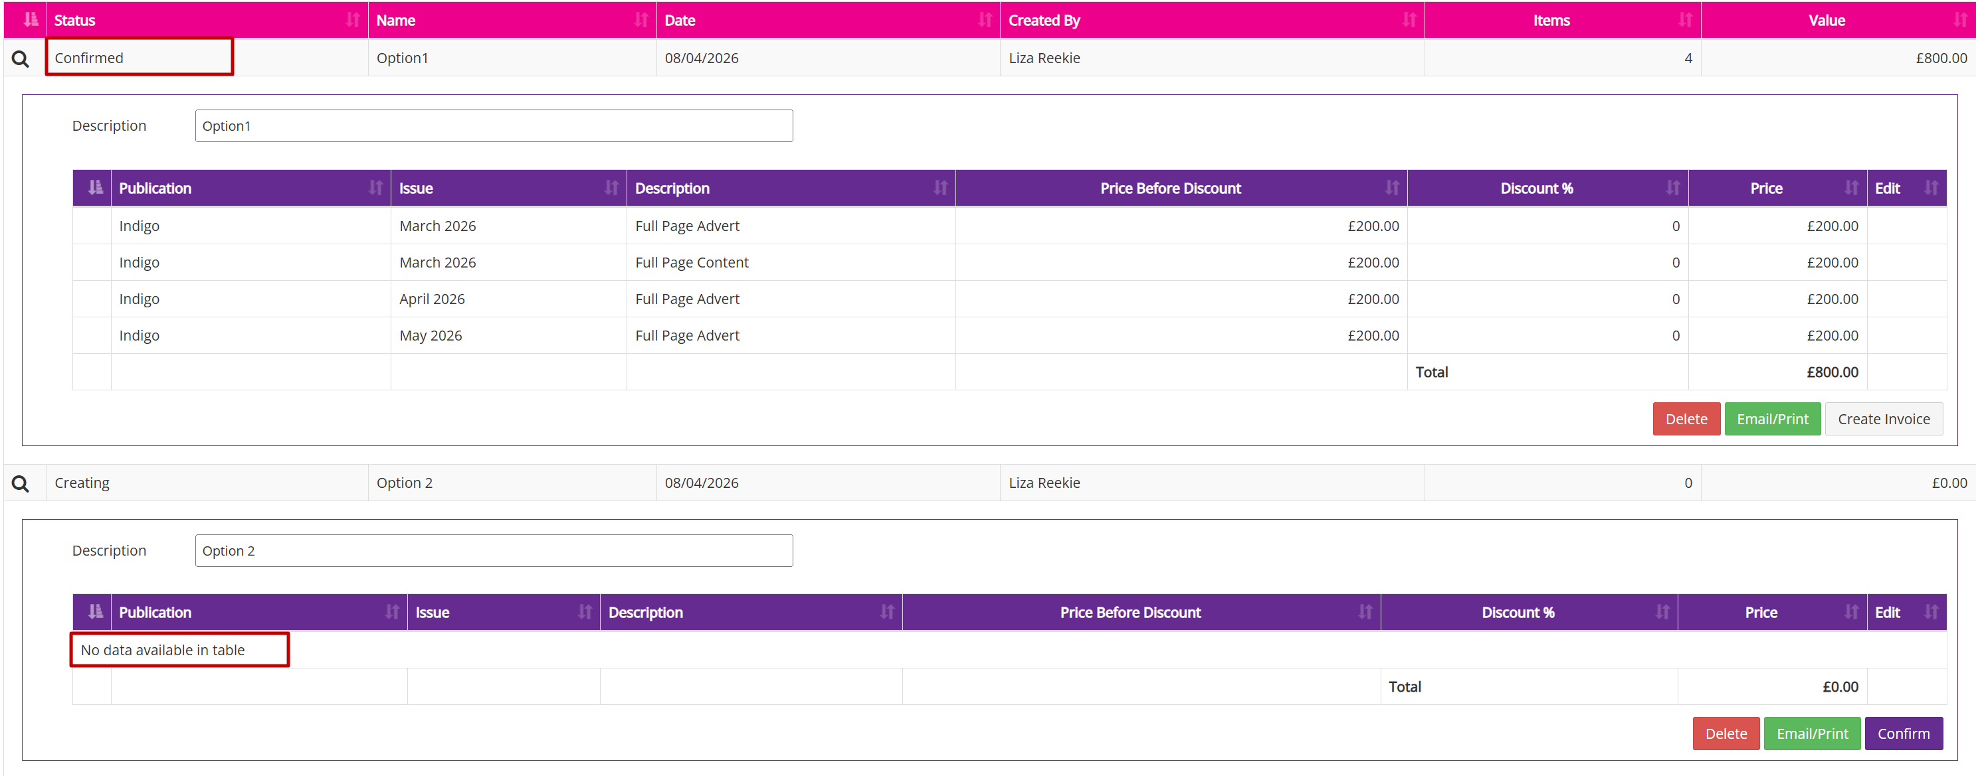This screenshot has width=1976, height=776.
Task: Sort Option 2 items by Price Before Discount
Action: pos(1141,612)
